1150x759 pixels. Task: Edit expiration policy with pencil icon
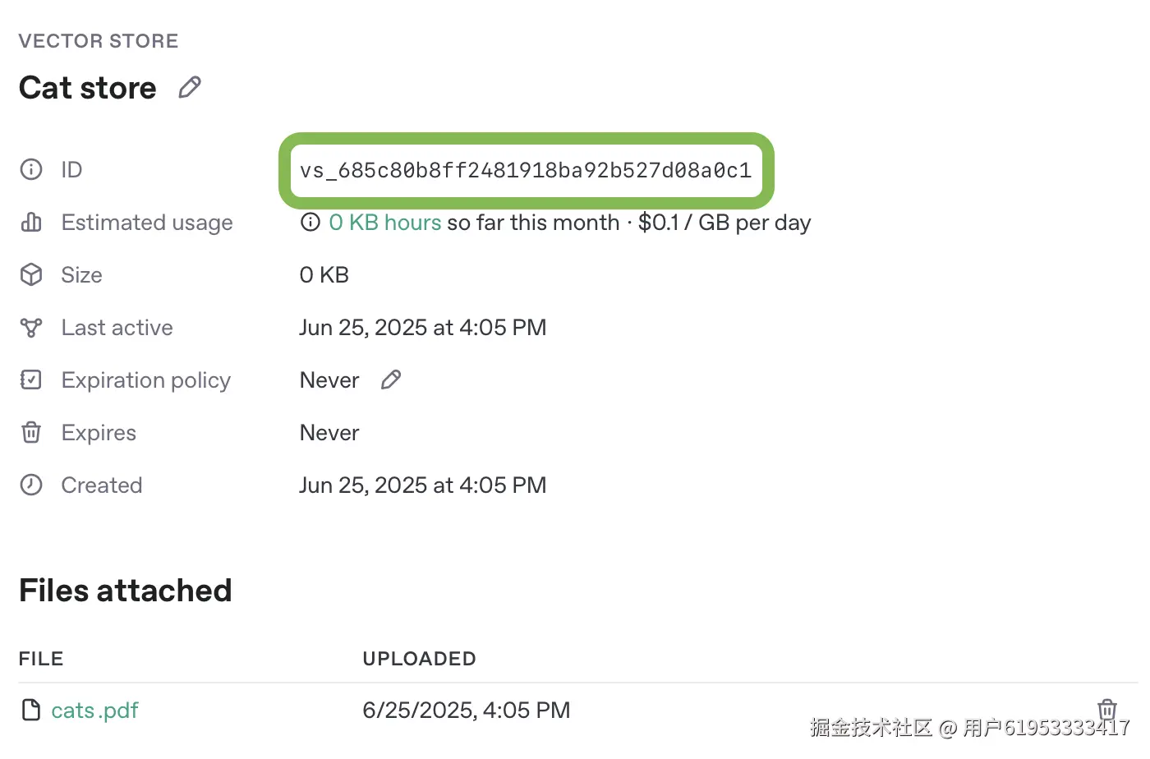coord(391,379)
